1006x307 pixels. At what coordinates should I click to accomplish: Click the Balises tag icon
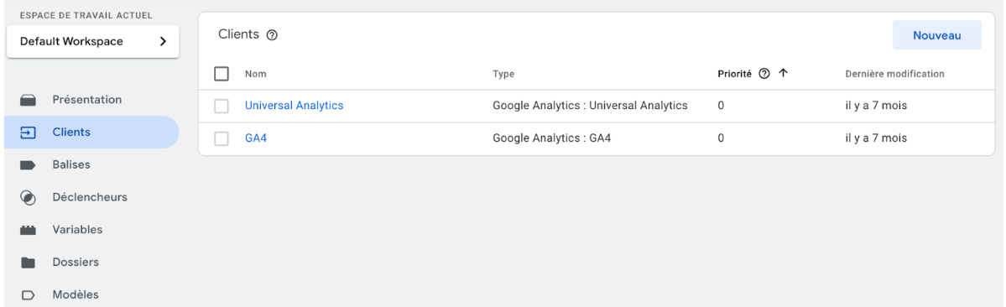coord(29,165)
